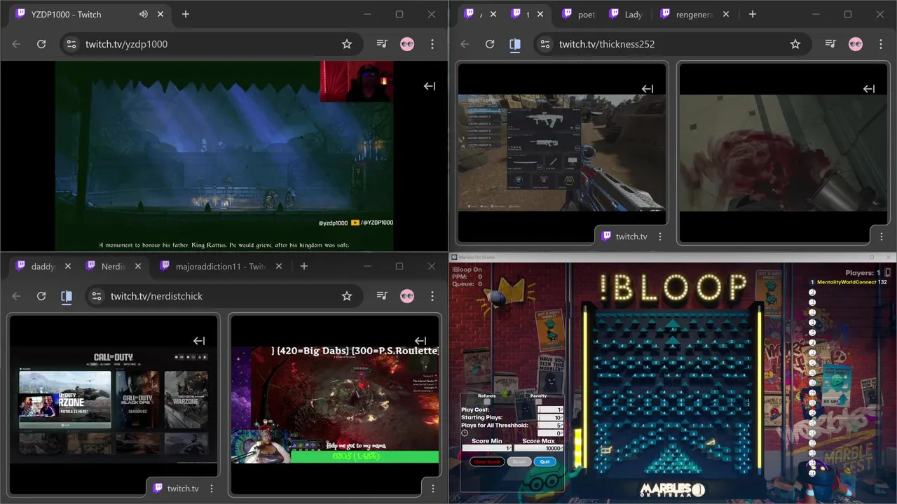
Task: Switch to the 'Lady' Twitch tab
Action: [626, 14]
